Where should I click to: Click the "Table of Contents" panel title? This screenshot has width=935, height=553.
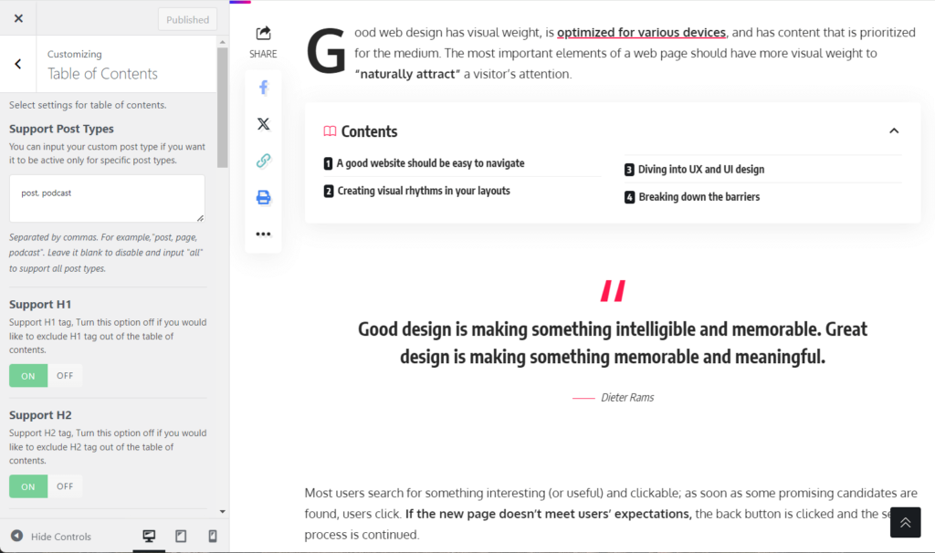(x=102, y=74)
